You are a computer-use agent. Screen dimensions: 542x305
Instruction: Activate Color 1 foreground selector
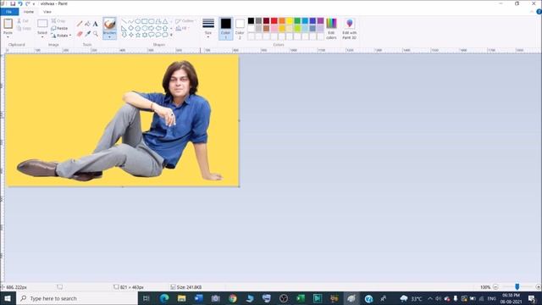click(226, 28)
